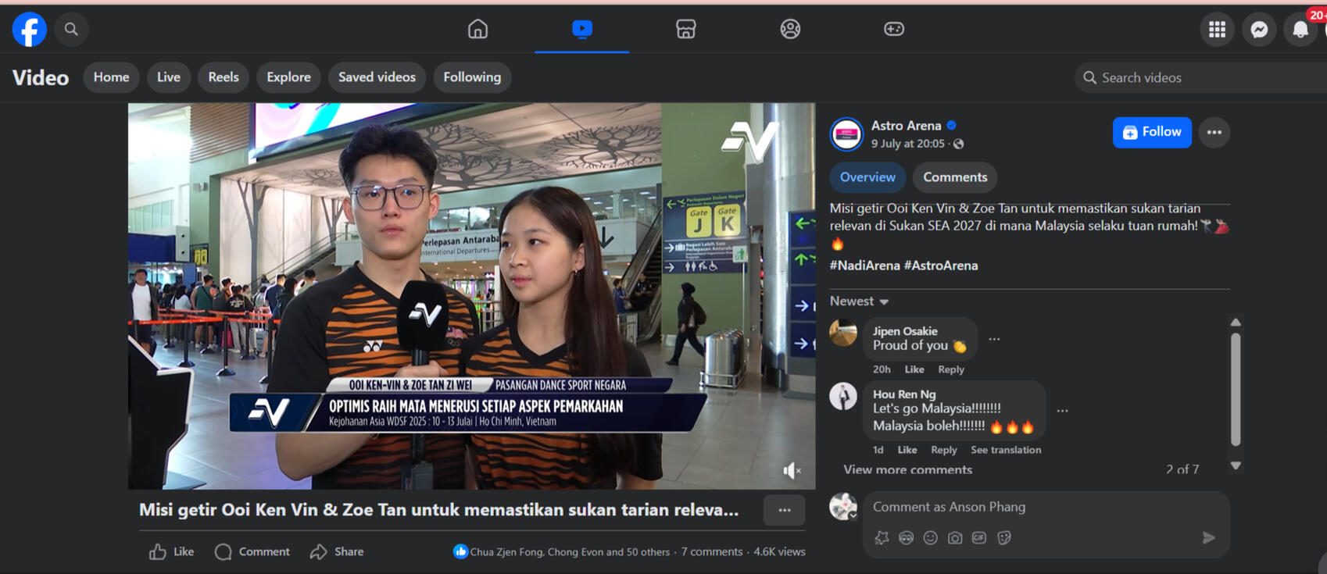
Task: Unmute the video with the speaker icon
Action: 792,470
